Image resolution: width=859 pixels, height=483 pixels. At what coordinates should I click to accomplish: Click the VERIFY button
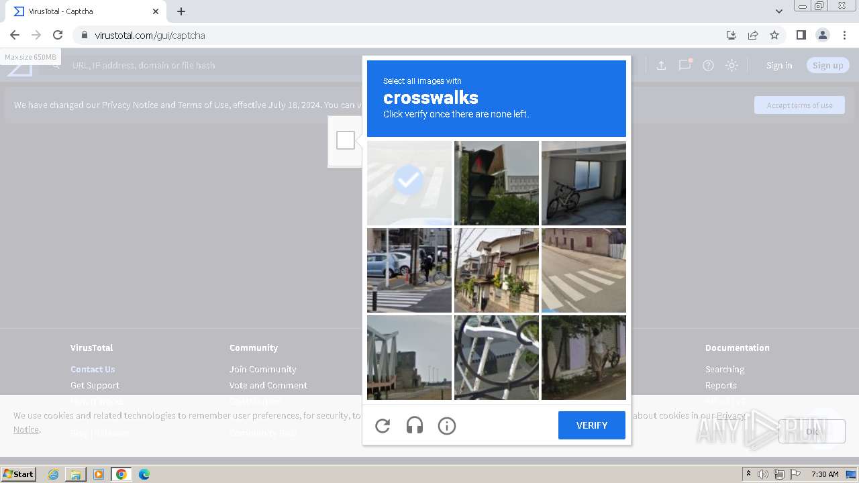click(592, 425)
